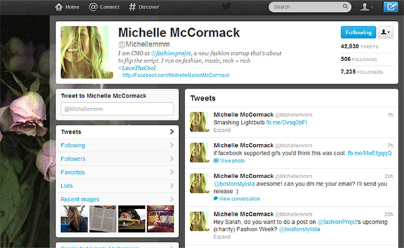Expand the Hey Sarah tweet

click(x=222, y=237)
